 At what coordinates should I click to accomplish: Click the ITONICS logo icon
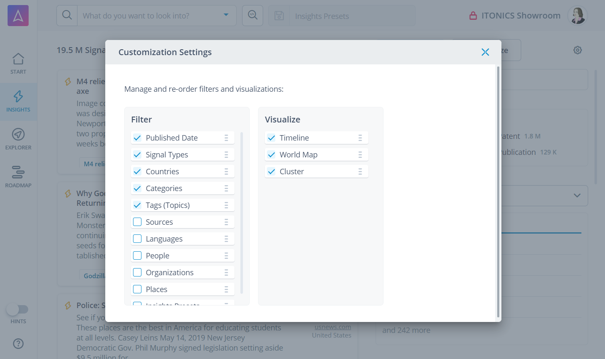[18, 16]
